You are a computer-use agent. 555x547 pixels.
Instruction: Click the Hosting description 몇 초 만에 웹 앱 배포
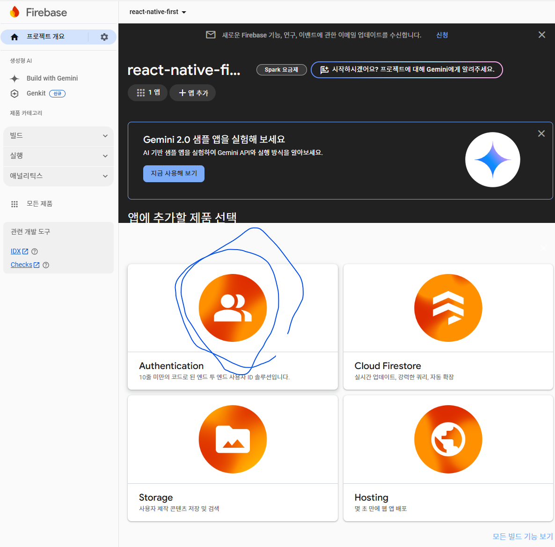pyautogui.click(x=380, y=509)
